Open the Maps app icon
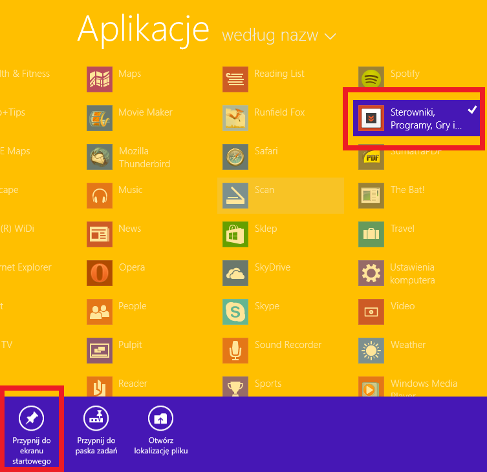487x472 pixels. coord(100,79)
